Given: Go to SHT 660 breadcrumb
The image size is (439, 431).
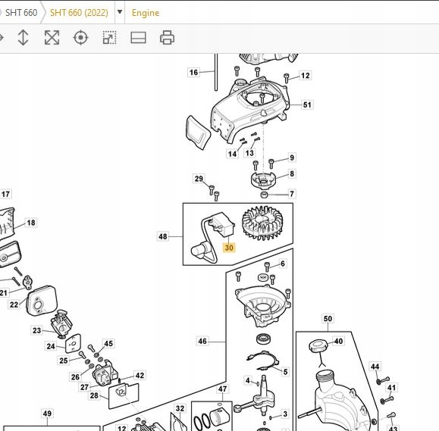Looking at the screenshot, I should pos(21,13).
